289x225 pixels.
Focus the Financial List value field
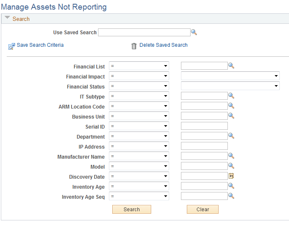coord(204,66)
